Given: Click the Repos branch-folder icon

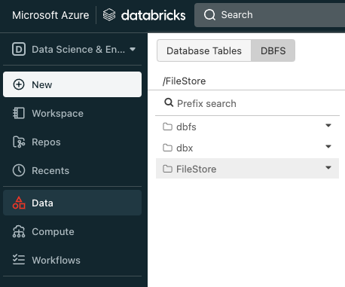Looking at the screenshot, I should click(19, 142).
